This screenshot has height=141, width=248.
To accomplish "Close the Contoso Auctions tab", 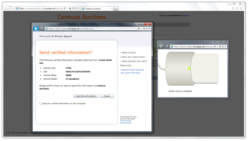I will pos(112,9).
